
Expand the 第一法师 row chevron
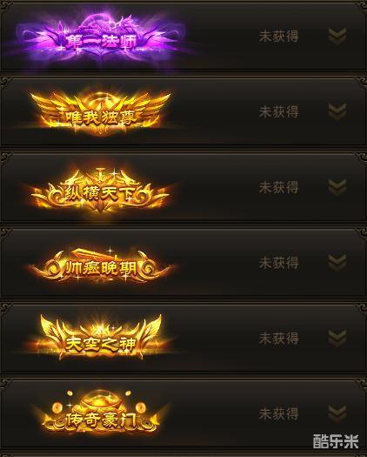coord(337,37)
